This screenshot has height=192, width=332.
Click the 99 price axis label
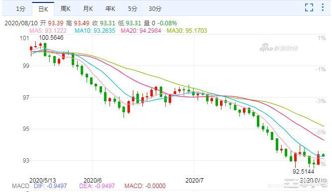pyautogui.click(x=26, y=65)
